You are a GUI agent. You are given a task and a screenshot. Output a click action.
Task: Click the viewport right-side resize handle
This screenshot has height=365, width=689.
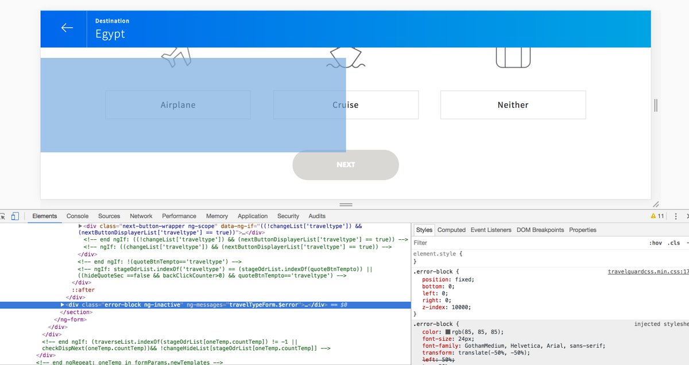[656, 105]
